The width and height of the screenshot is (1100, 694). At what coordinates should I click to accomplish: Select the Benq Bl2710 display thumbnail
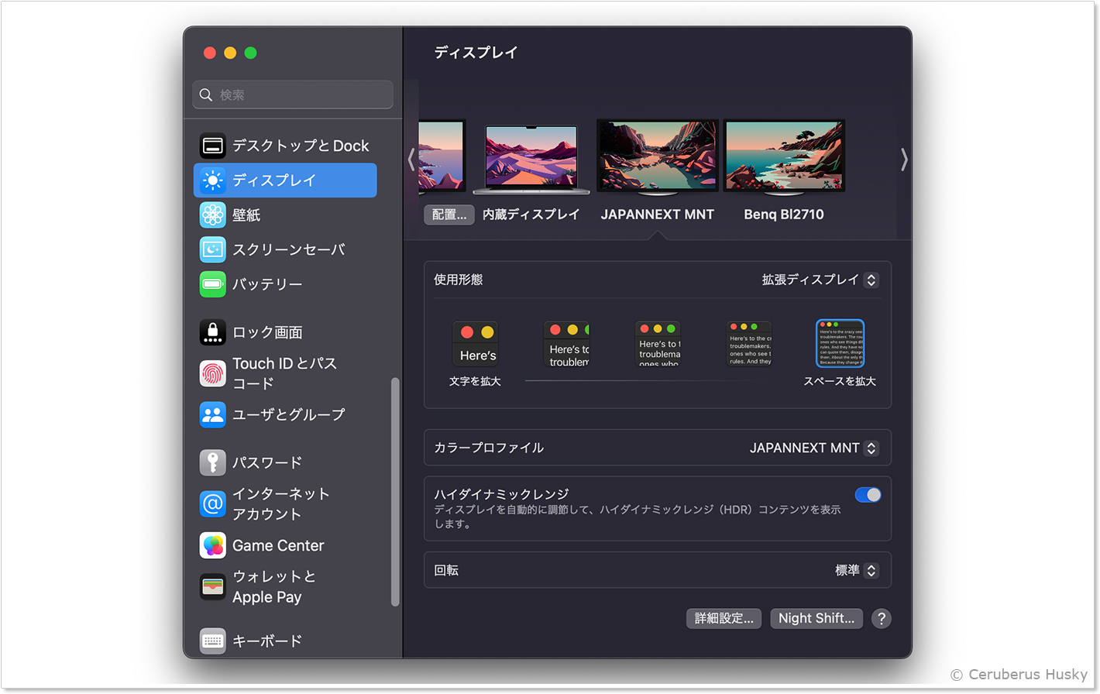pyautogui.click(x=784, y=157)
